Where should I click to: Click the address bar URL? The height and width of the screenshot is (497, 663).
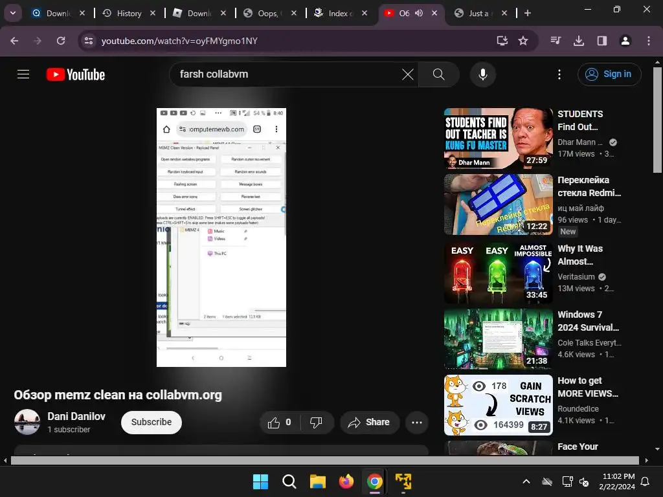[x=179, y=41]
